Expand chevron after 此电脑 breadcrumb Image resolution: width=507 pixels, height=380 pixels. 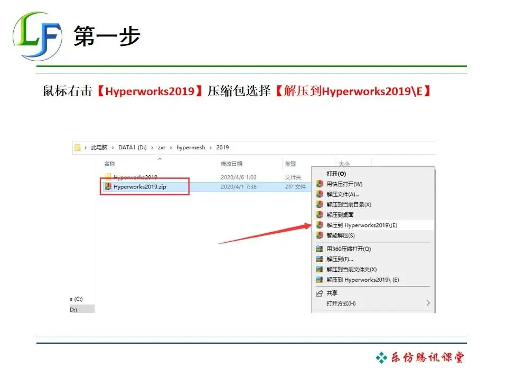[112, 148]
